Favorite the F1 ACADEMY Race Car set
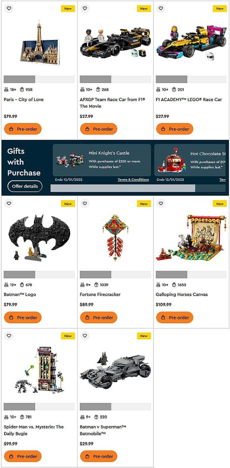This screenshot has height=468, width=230. point(161,9)
